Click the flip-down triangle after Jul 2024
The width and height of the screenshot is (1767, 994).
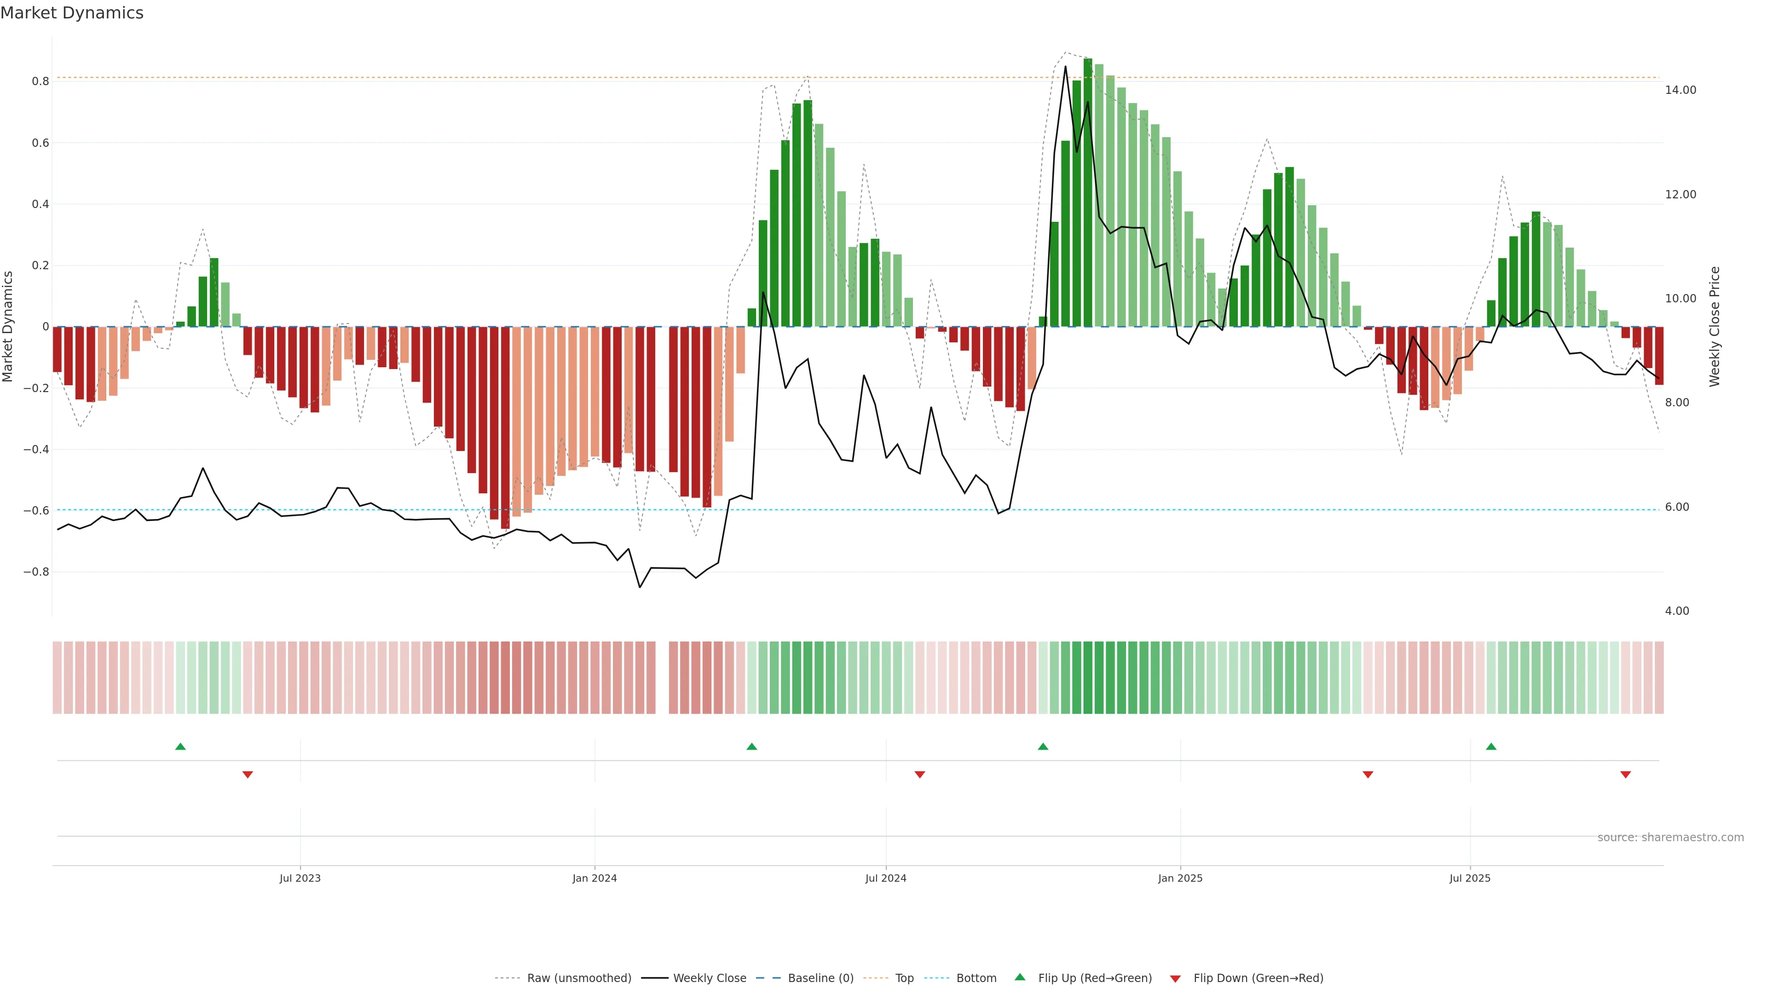click(920, 774)
